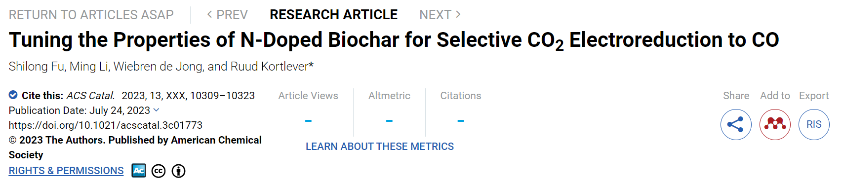
Task: Click author Shilong Fu
Action: click(37, 67)
